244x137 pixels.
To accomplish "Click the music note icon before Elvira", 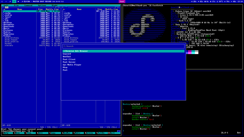I will pos(22,2).
